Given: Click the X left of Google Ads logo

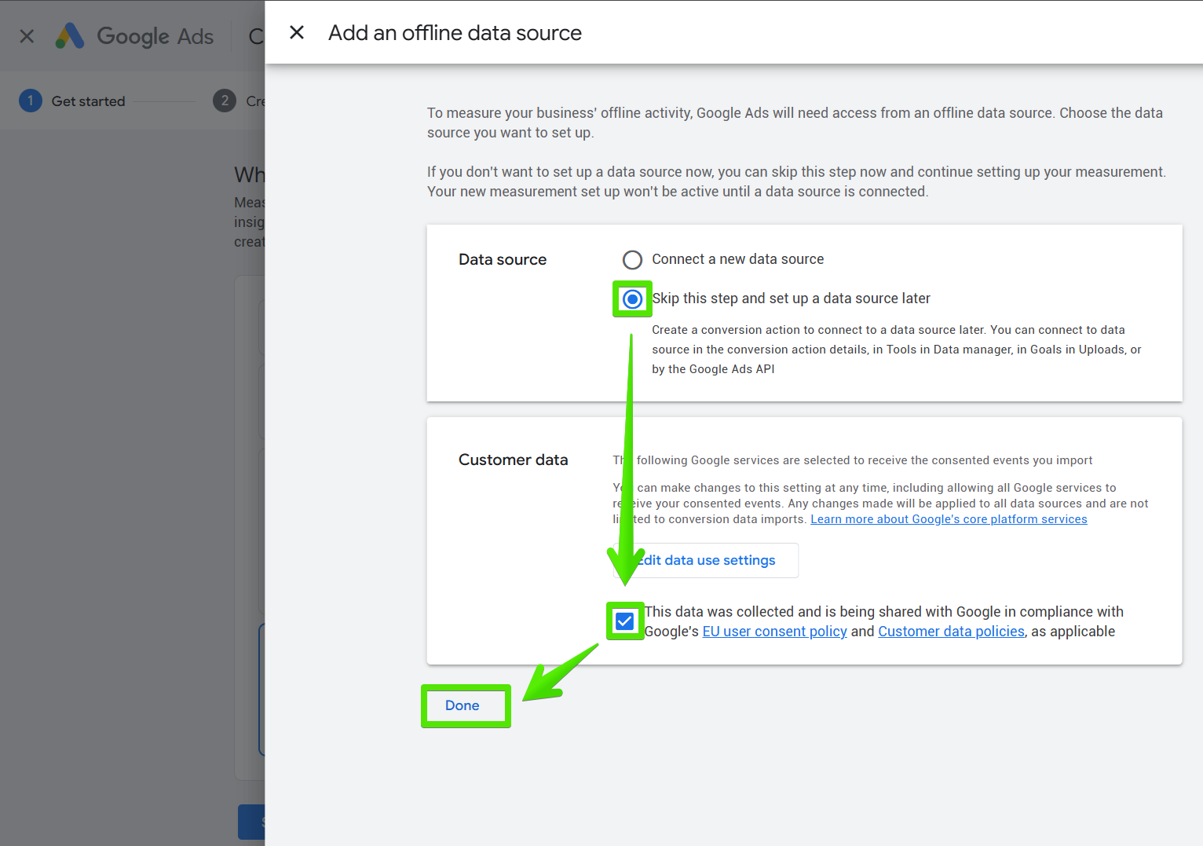Looking at the screenshot, I should [x=27, y=36].
